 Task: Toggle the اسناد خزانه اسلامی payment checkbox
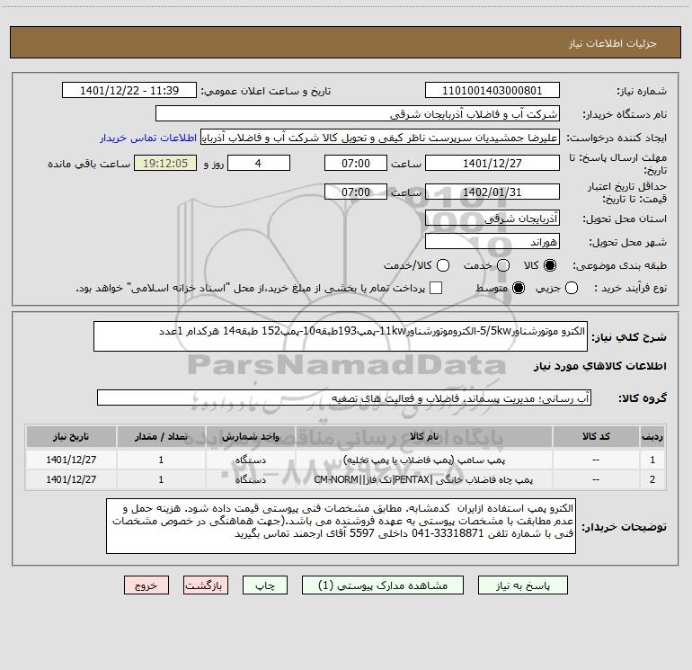(x=436, y=288)
